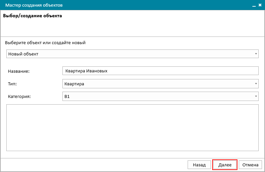Minimize the object creation wizard window
Screen dimensions: 265x172
[x=254, y=5]
